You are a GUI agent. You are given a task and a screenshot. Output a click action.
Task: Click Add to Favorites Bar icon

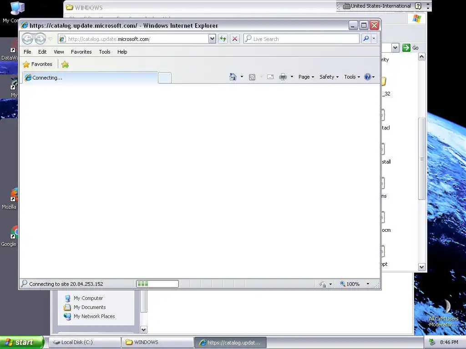pos(65,64)
